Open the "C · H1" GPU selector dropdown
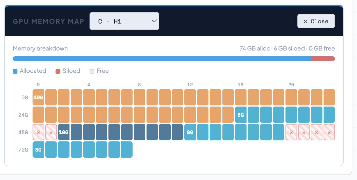This screenshot has width=357, height=180. pos(124,21)
